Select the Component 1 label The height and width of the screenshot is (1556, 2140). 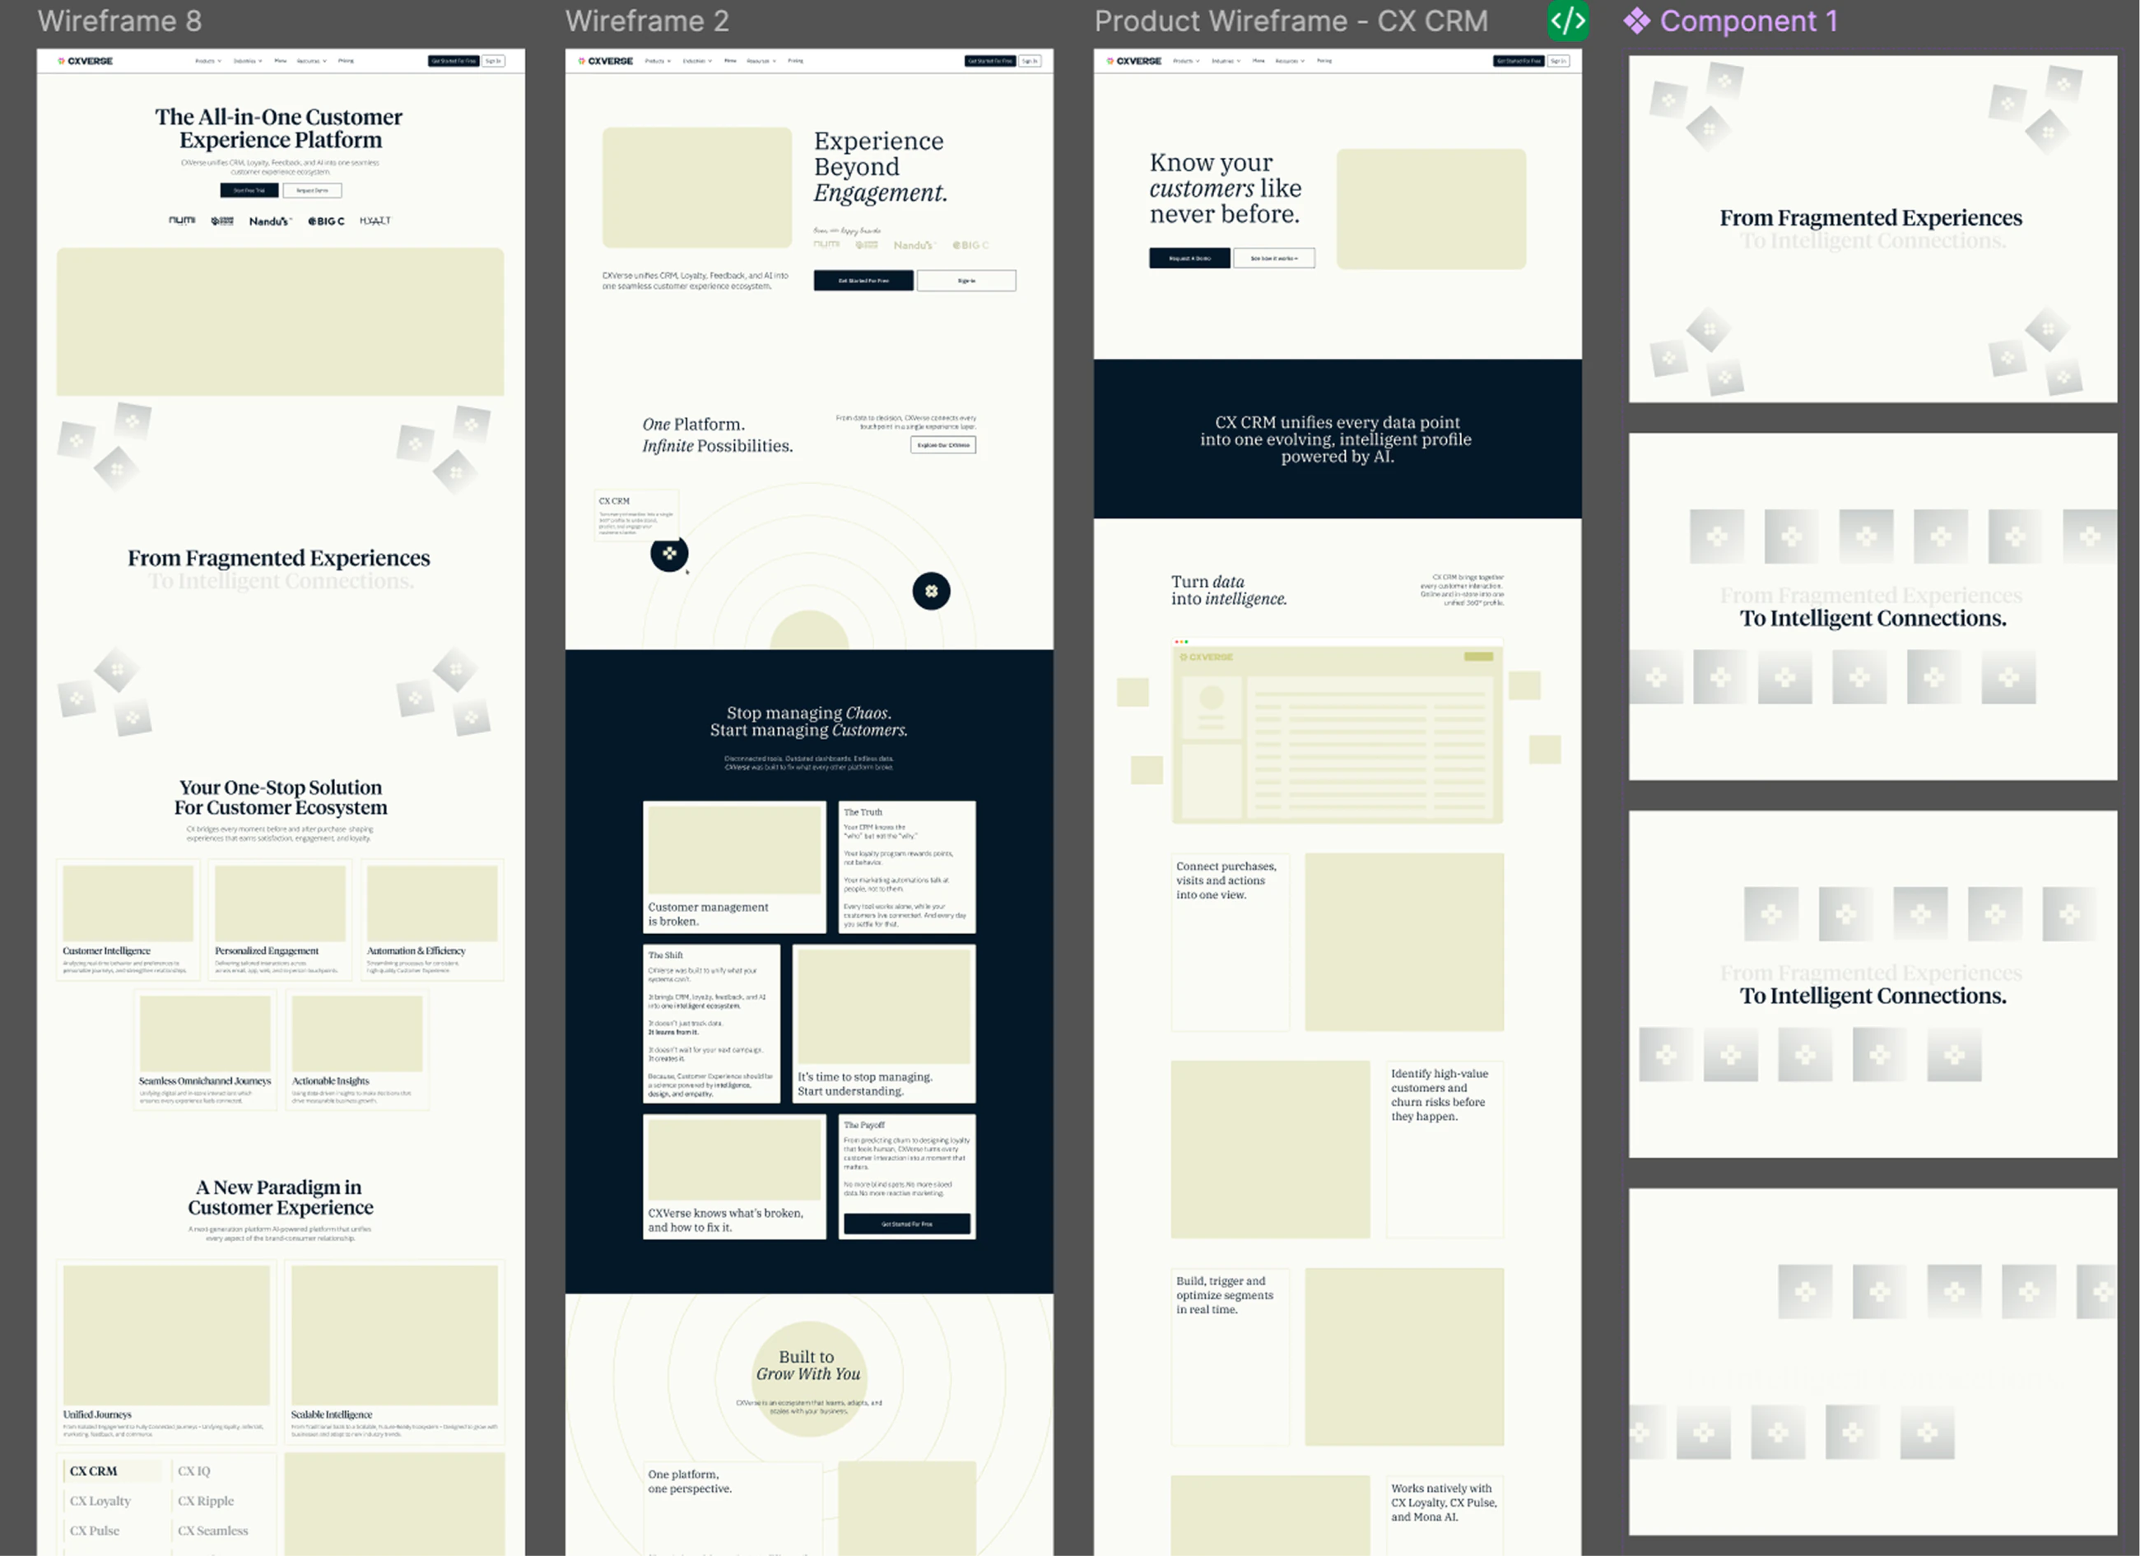tap(1748, 21)
